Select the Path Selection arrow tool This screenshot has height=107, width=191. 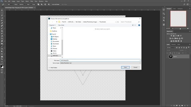[2, 51]
